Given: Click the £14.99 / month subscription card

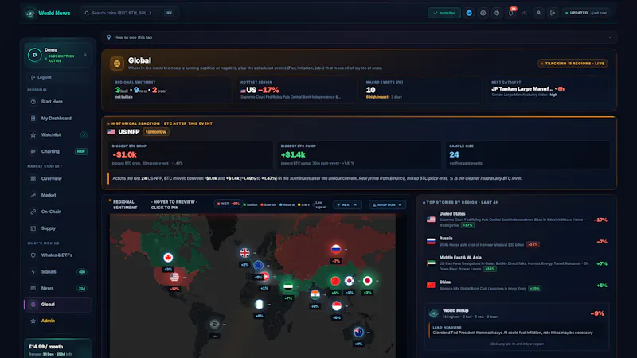Looking at the screenshot, I should click(57, 348).
